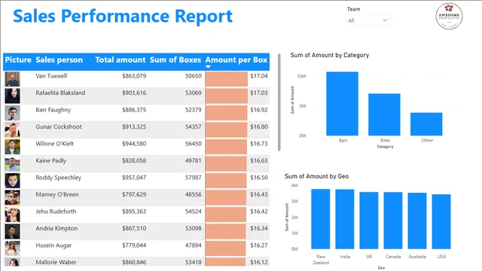Sort by Amount per Box header
This screenshot has height=271, width=482.
tap(236, 59)
